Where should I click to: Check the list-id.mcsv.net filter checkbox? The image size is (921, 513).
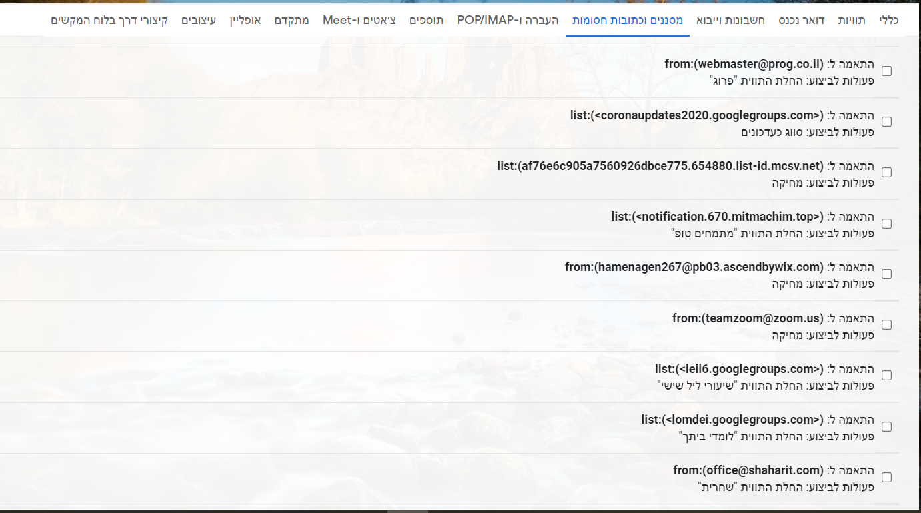point(886,173)
